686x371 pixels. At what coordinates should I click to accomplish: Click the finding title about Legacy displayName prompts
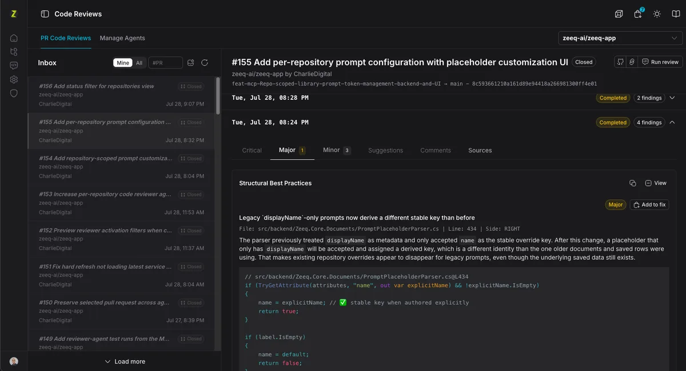coord(357,217)
